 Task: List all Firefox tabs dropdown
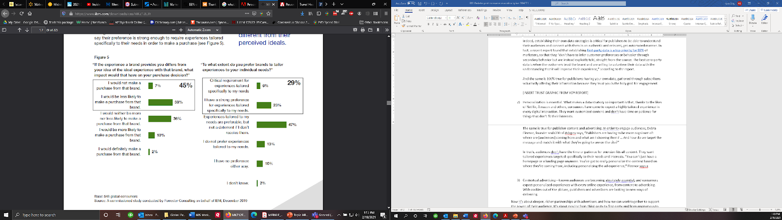[342, 4]
